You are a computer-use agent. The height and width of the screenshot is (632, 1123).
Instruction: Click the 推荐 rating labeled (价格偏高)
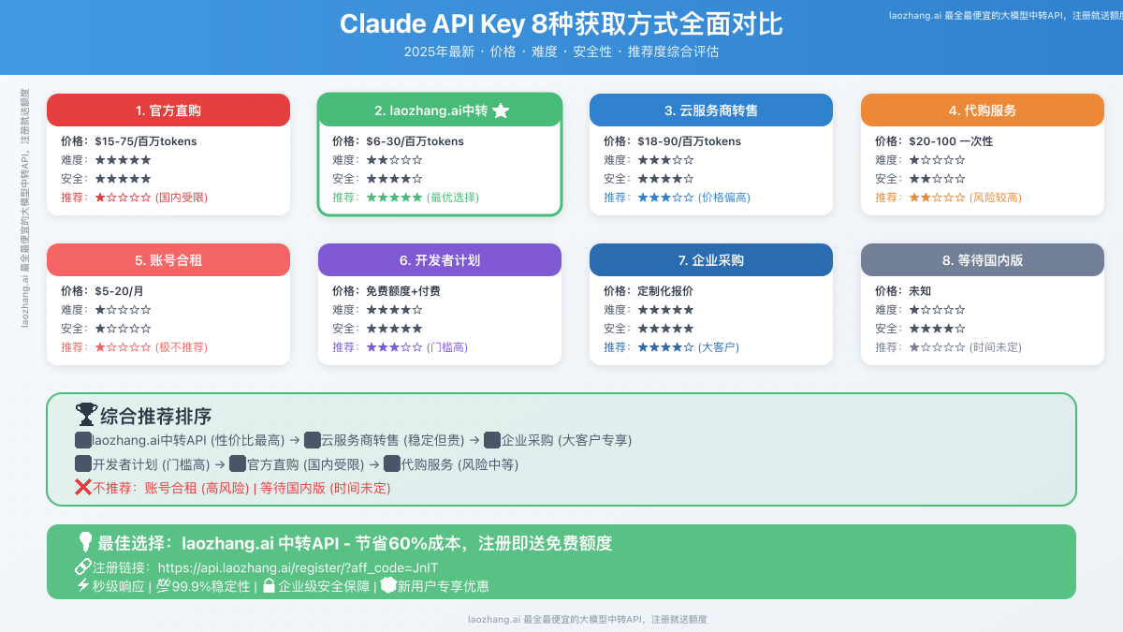(677, 198)
